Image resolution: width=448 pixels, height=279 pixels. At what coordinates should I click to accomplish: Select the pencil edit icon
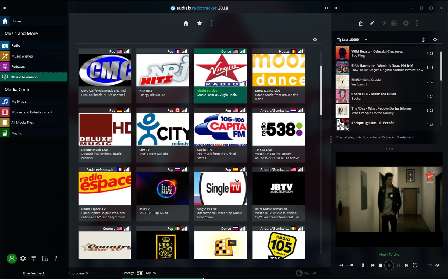372,23
